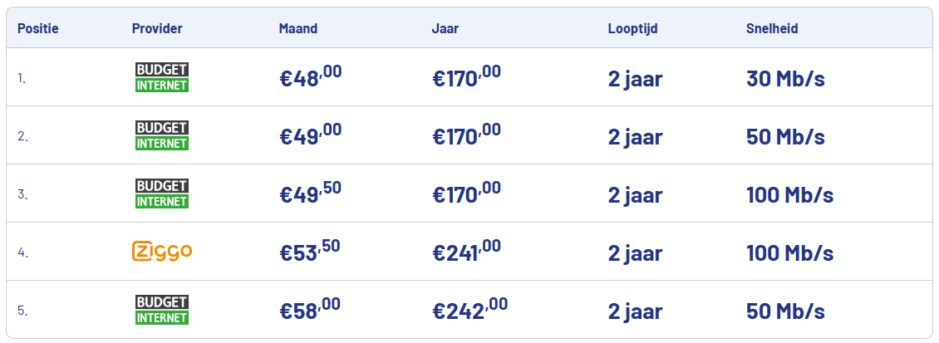This screenshot has height=343, width=939.
Task: Click the Jaar column header
Action: pyautogui.click(x=445, y=28)
